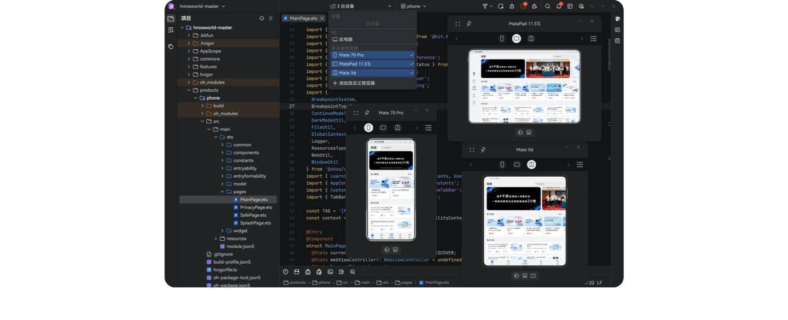Open IDE settings via the gear icon

point(581,6)
